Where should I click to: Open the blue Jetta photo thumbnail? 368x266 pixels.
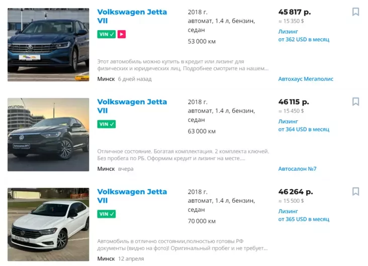48,45
